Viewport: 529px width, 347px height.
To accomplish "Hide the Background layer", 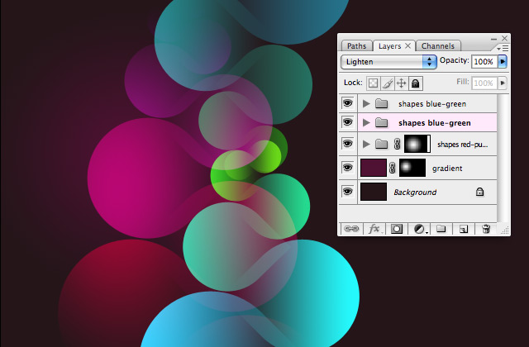I will coord(347,192).
